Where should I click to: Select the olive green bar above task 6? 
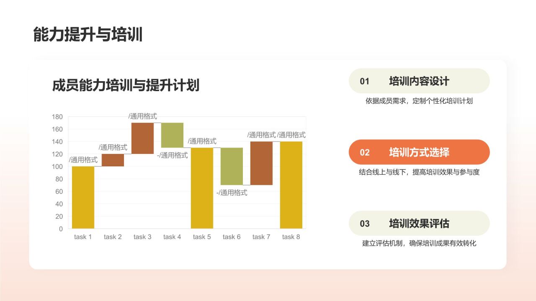[232, 166]
